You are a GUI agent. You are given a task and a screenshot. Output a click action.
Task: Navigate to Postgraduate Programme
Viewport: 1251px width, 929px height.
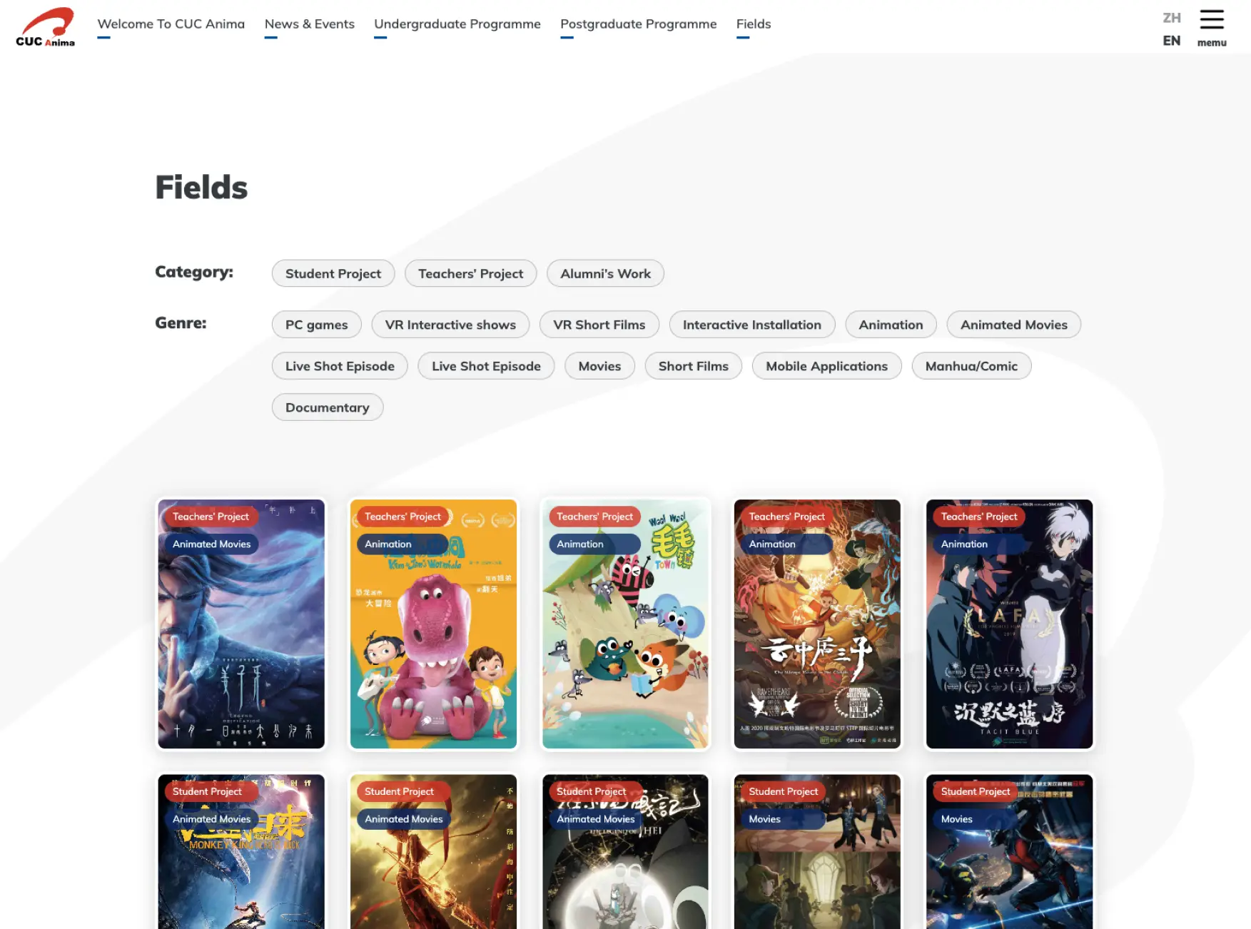pos(638,24)
